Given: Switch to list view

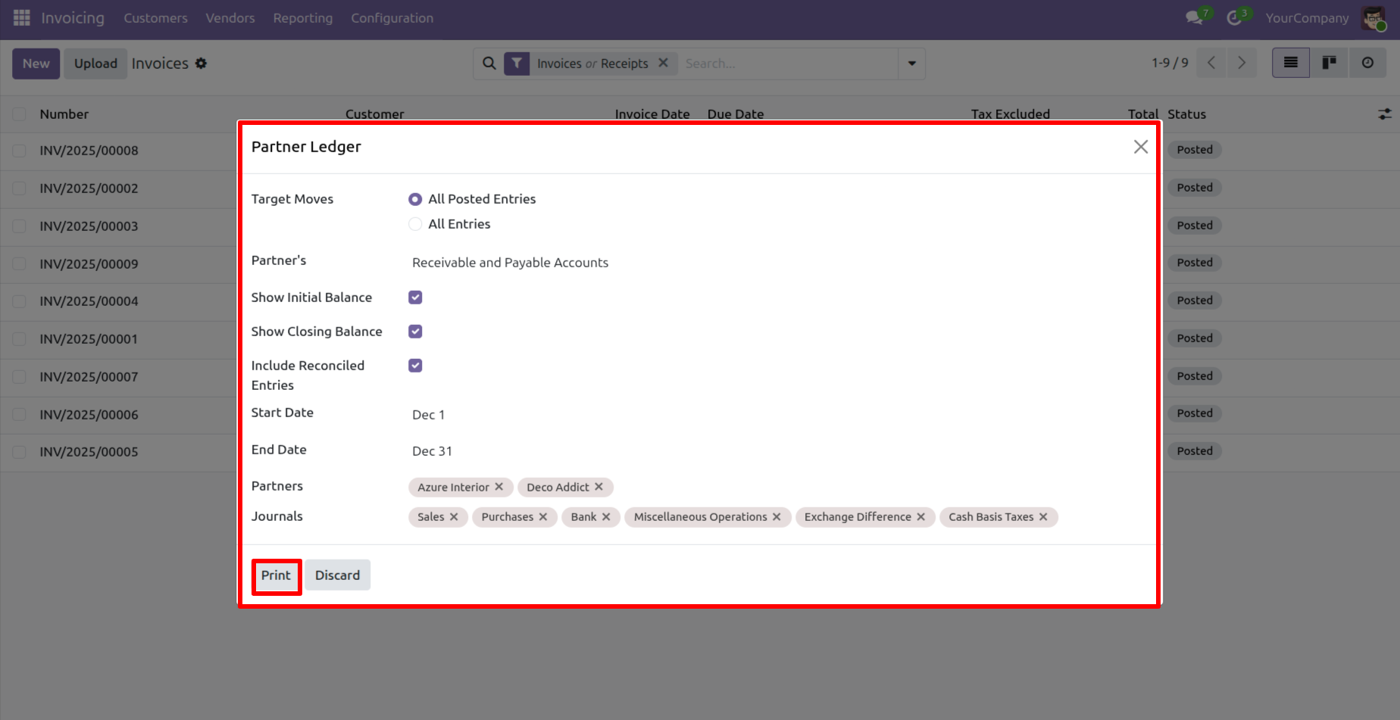Looking at the screenshot, I should (x=1291, y=63).
